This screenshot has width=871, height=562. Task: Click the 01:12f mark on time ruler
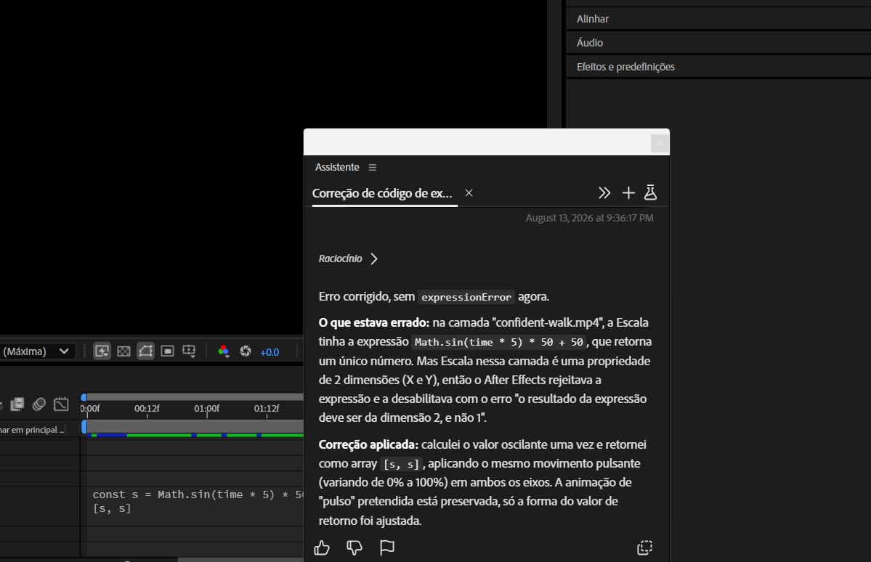267,409
